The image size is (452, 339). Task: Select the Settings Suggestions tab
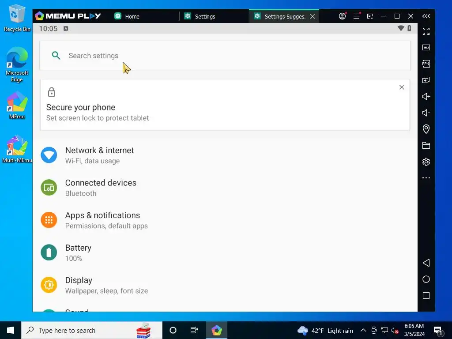284,16
